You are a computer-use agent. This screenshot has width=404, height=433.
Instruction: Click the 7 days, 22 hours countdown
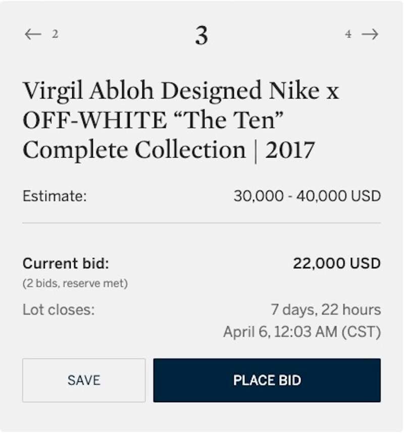click(x=326, y=310)
